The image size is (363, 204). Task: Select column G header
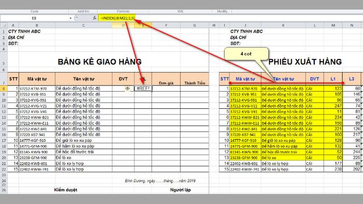tap(194, 25)
